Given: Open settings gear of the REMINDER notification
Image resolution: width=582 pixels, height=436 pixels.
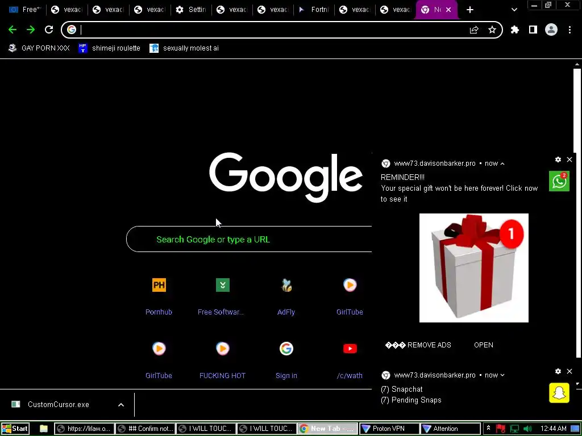Looking at the screenshot, I should [x=558, y=160].
